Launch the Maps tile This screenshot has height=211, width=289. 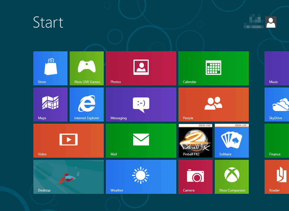(50, 105)
